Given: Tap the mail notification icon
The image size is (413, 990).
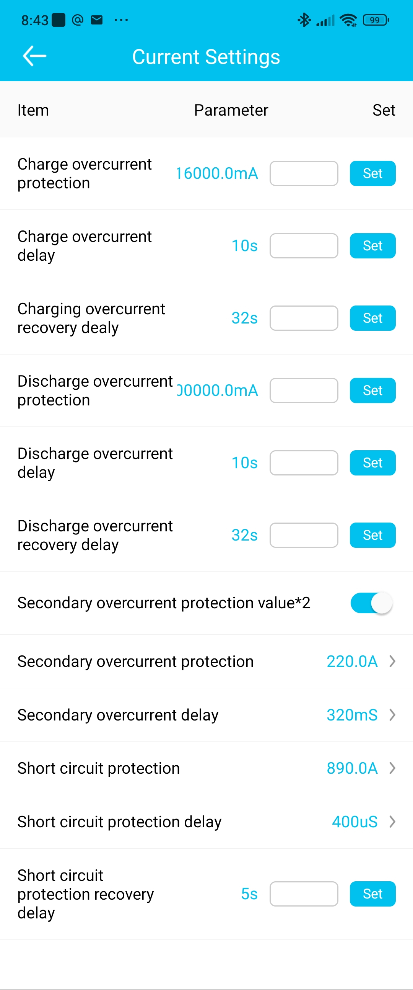Looking at the screenshot, I should [97, 20].
